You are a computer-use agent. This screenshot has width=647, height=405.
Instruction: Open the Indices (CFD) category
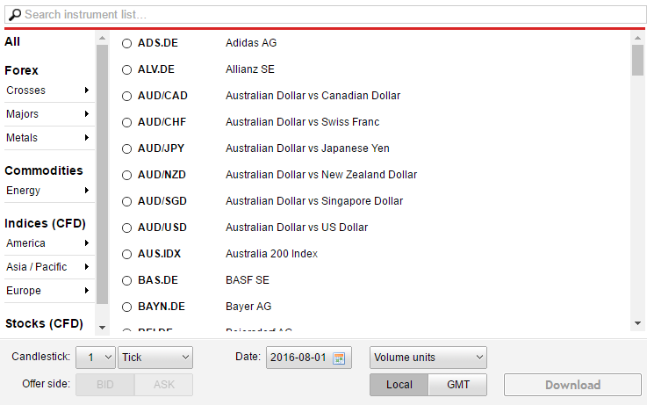click(46, 223)
